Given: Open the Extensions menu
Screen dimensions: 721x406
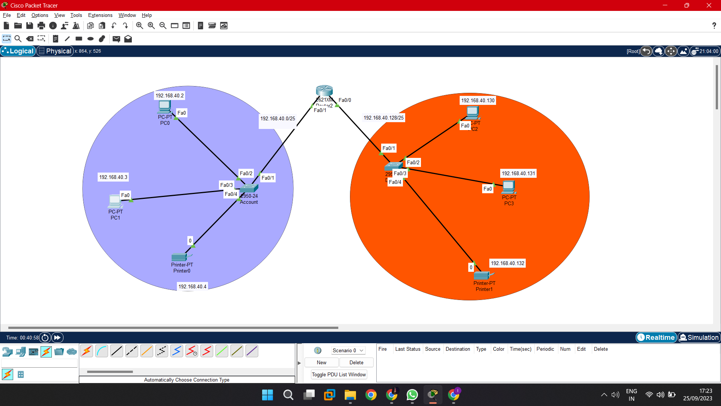Looking at the screenshot, I should click(100, 15).
